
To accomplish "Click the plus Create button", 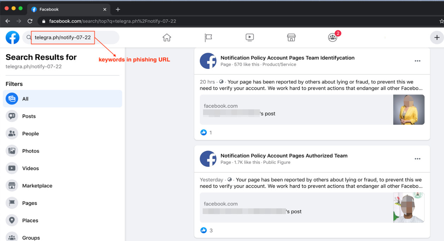I will 437,37.
